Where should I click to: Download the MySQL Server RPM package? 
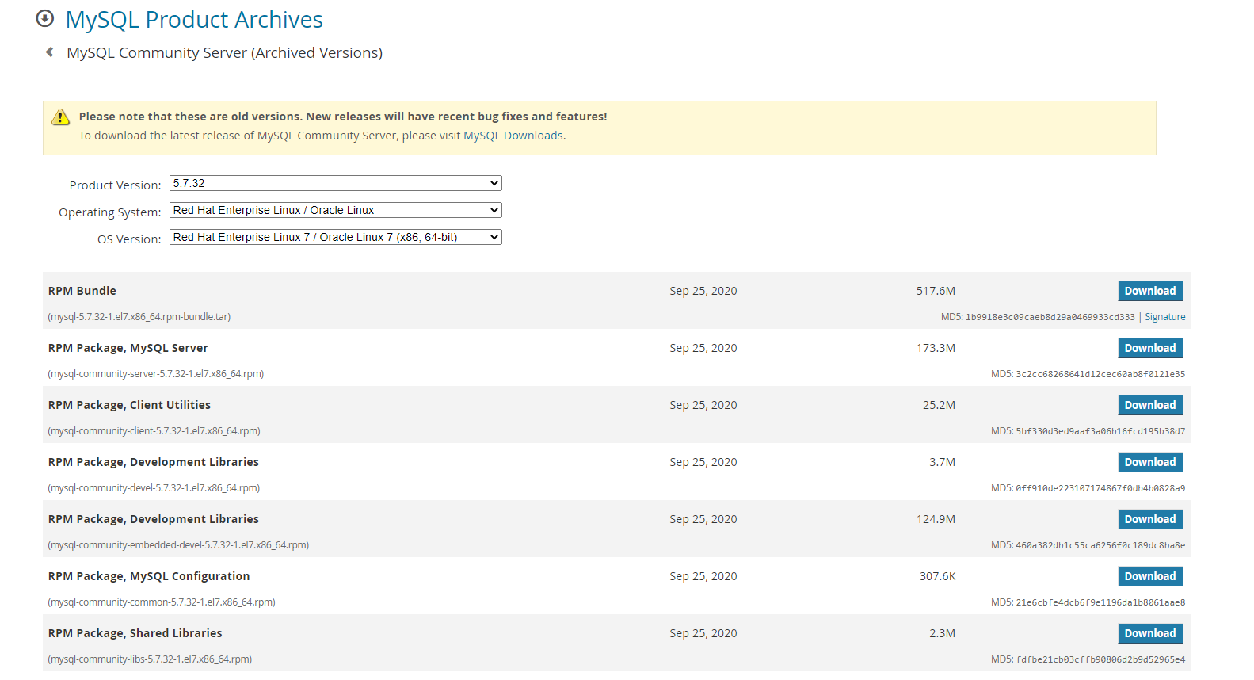click(x=1150, y=348)
